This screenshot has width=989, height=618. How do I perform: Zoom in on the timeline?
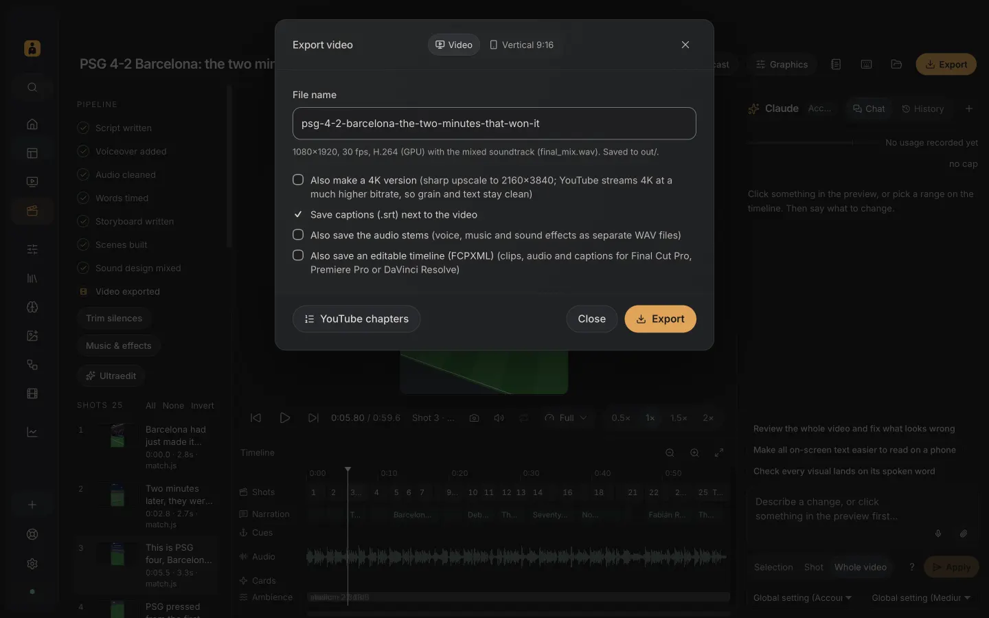694,453
